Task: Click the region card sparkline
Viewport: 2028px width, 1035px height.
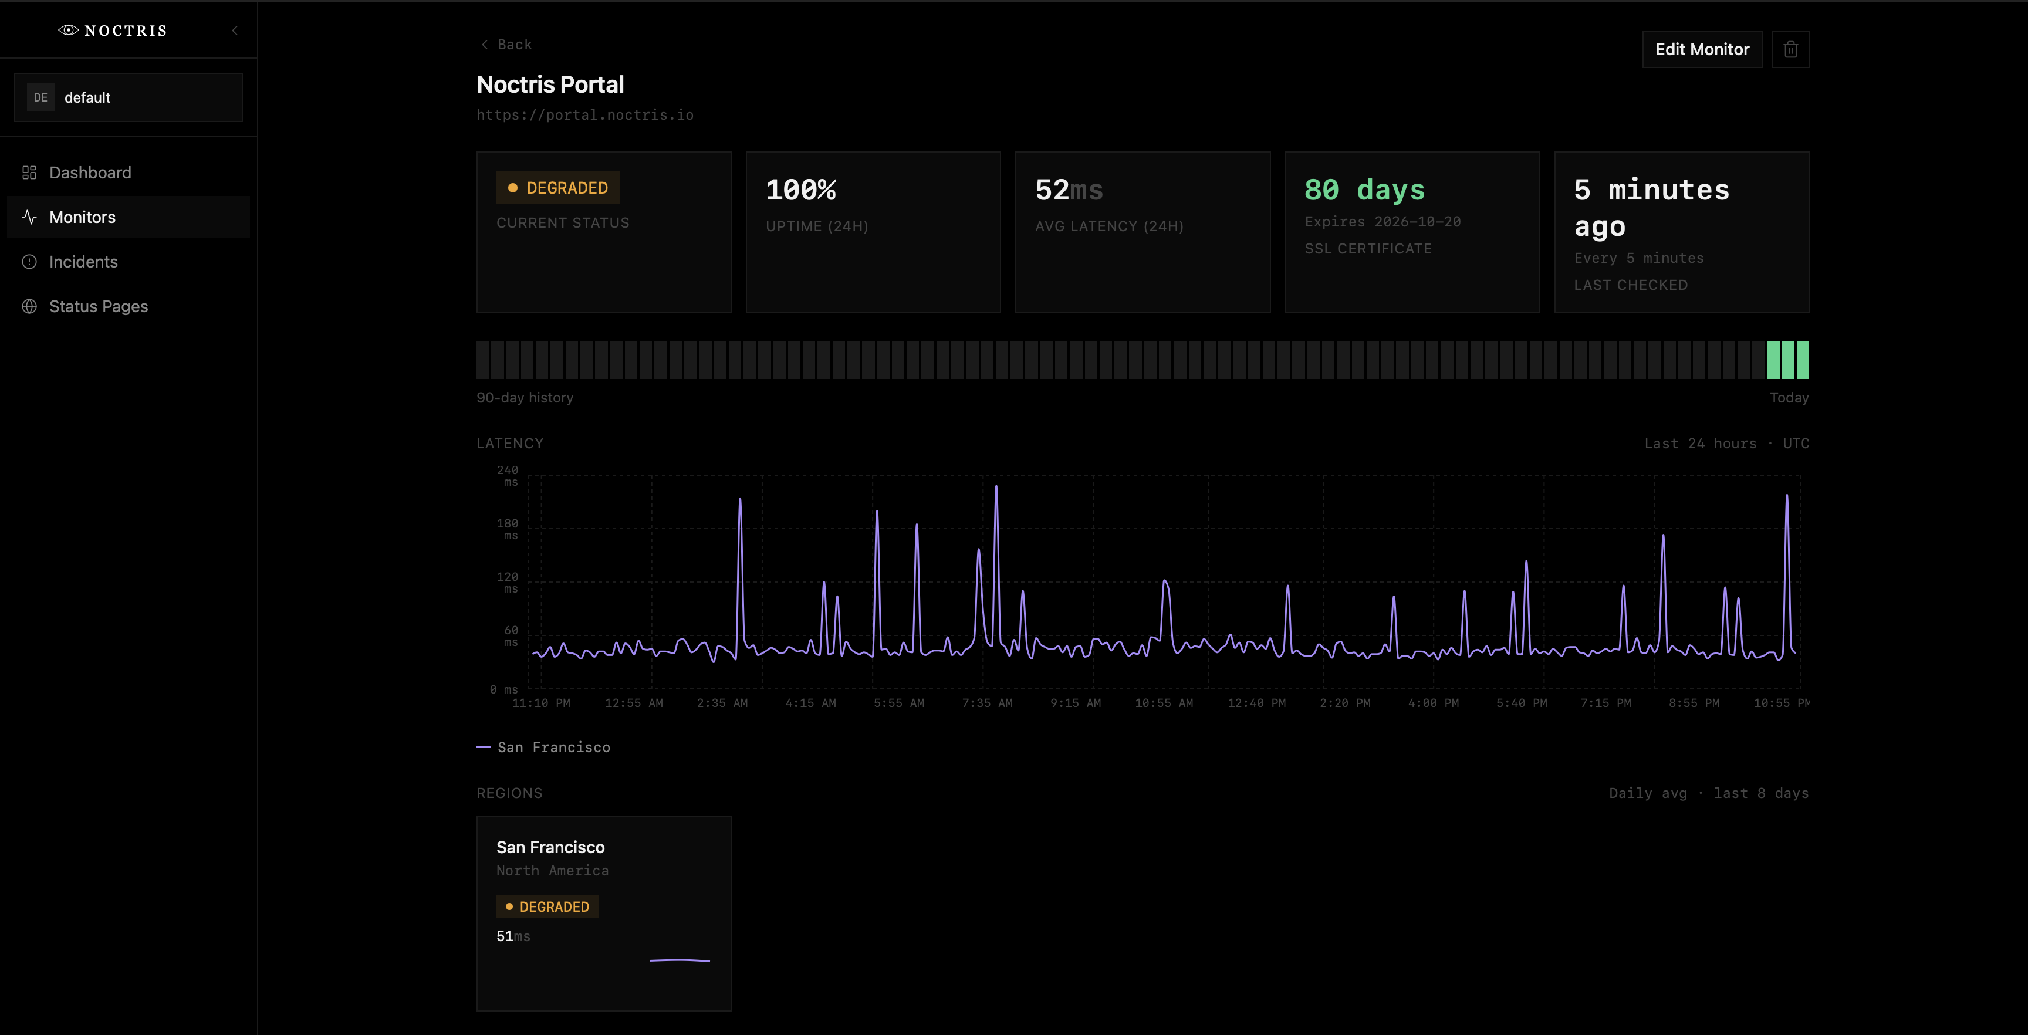Action: coord(680,960)
